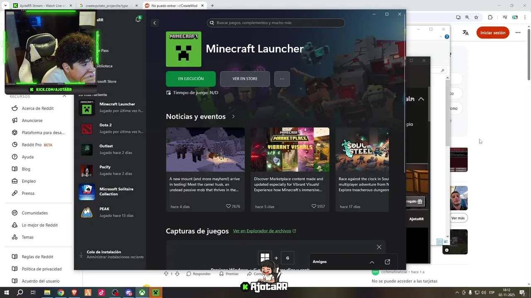Viewport: 531px width, 298px height.
Task: Click Premiar on the Reddit comment
Action: click(229, 274)
